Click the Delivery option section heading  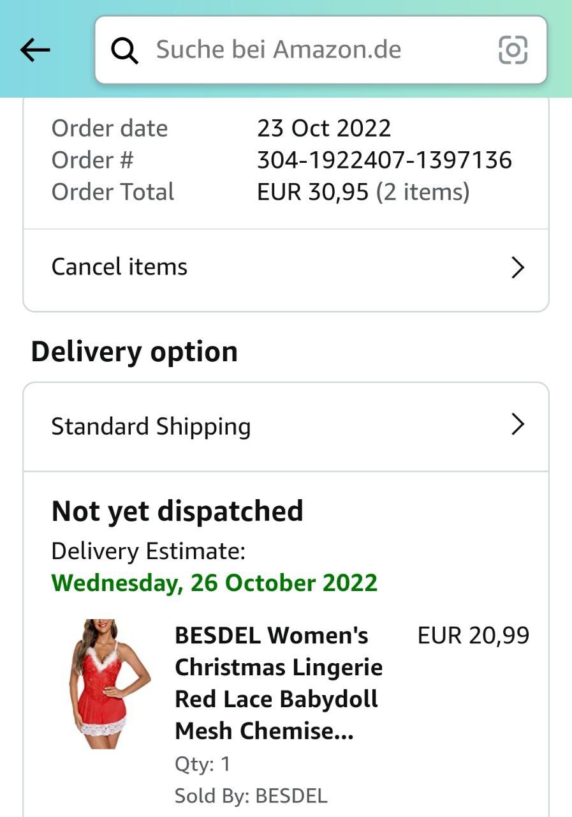135,352
